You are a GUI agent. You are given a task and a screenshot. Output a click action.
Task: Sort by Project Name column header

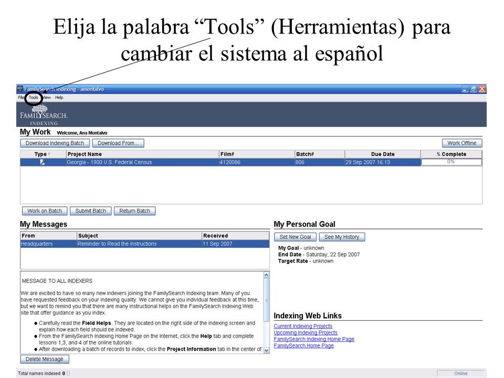142,154
